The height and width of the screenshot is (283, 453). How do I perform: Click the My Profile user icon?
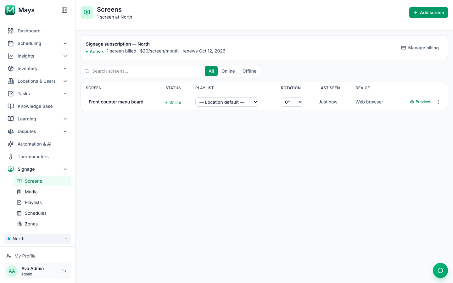(x=9, y=256)
